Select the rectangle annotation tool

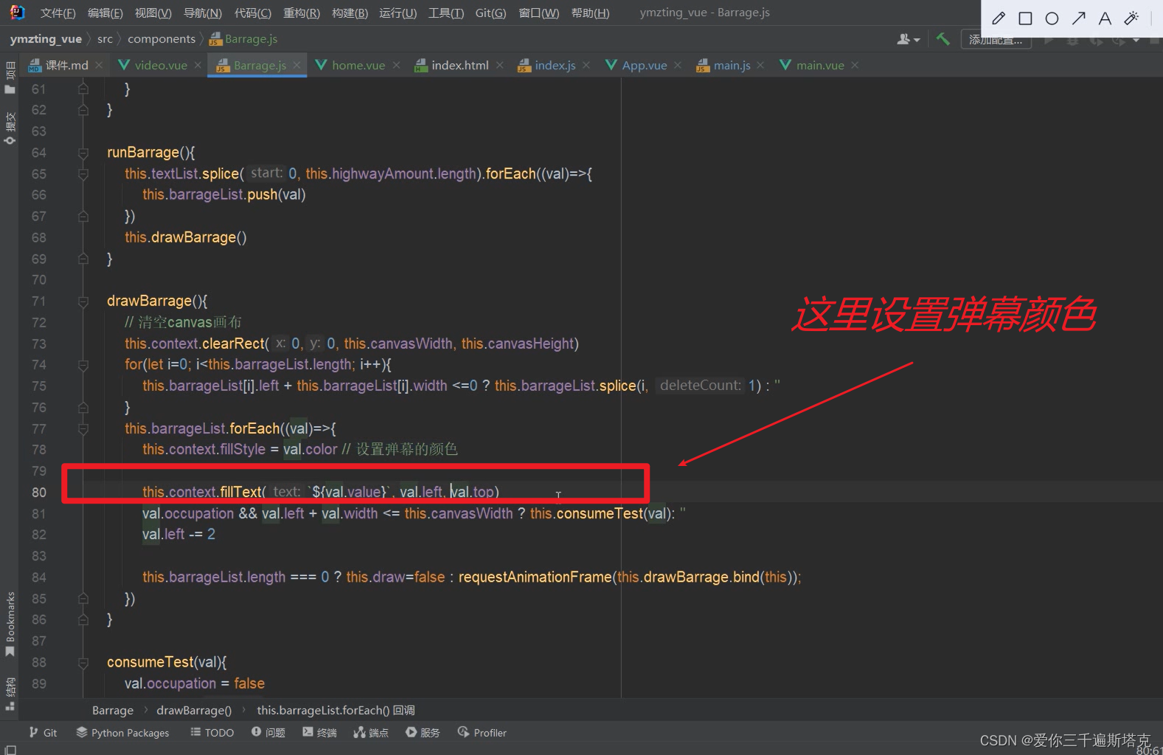point(1025,18)
